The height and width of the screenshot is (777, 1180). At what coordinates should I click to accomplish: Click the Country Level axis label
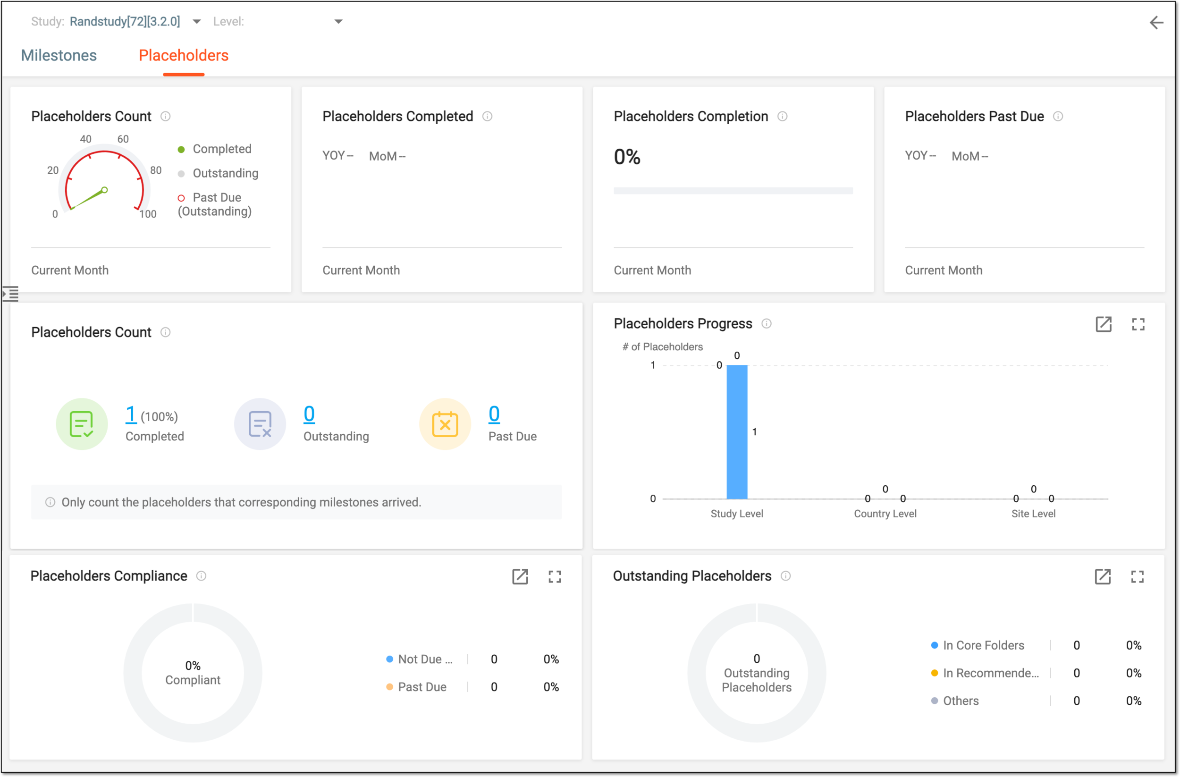point(885,514)
